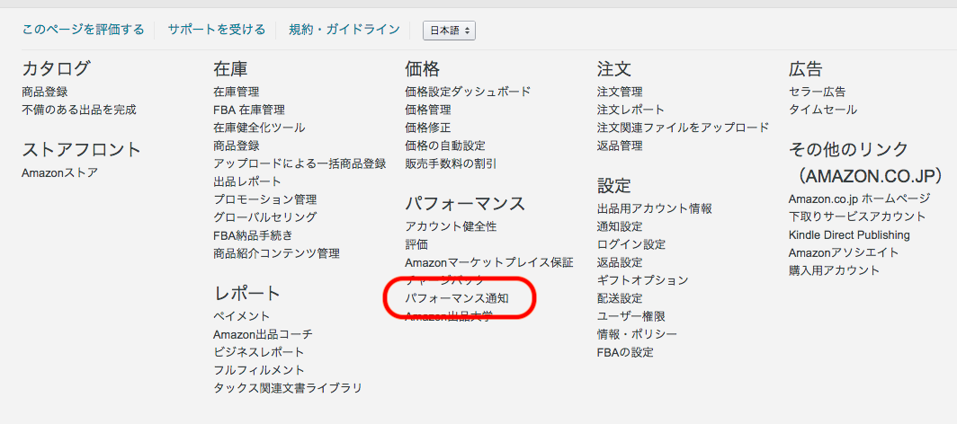Open 規約・ガイドライン link
Screen dimensions: 957x424
(344, 30)
